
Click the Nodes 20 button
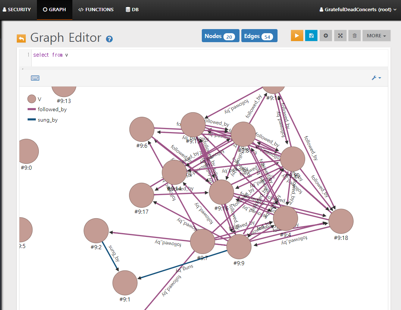[220, 36]
